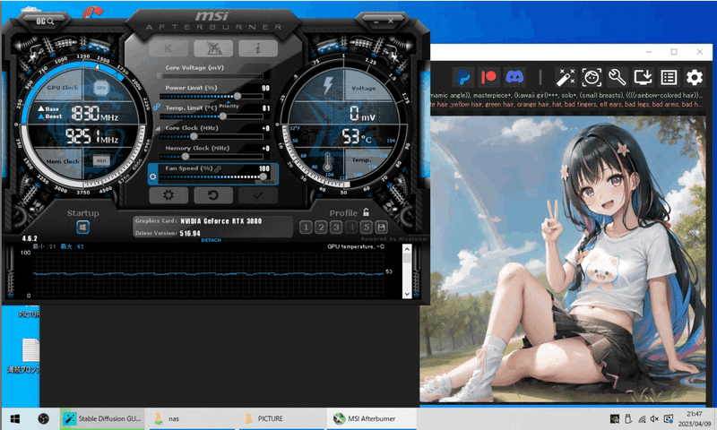Click the negative prompt text line
The width and height of the screenshot is (717, 430).
pos(566,104)
